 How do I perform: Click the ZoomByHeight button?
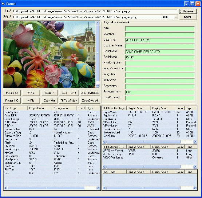coord(90,93)
